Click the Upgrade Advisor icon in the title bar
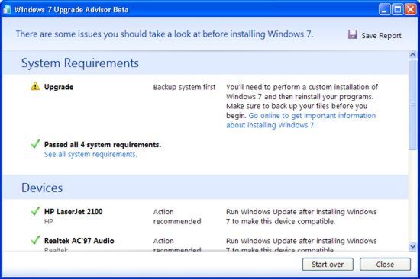This screenshot has width=420, height=279. coord(6,9)
